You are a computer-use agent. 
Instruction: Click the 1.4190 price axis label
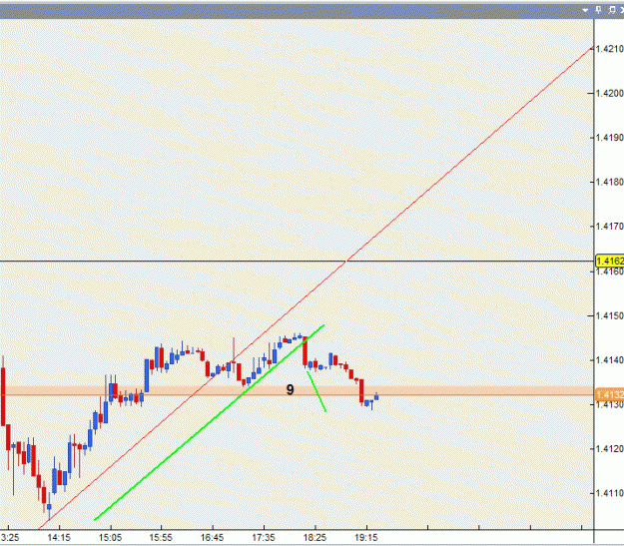coord(610,138)
